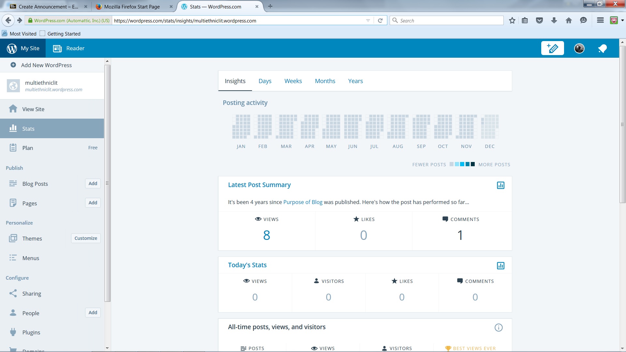Open the URL bar history dropdown
Screen dimensions: 626x352
[x=368, y=21]
